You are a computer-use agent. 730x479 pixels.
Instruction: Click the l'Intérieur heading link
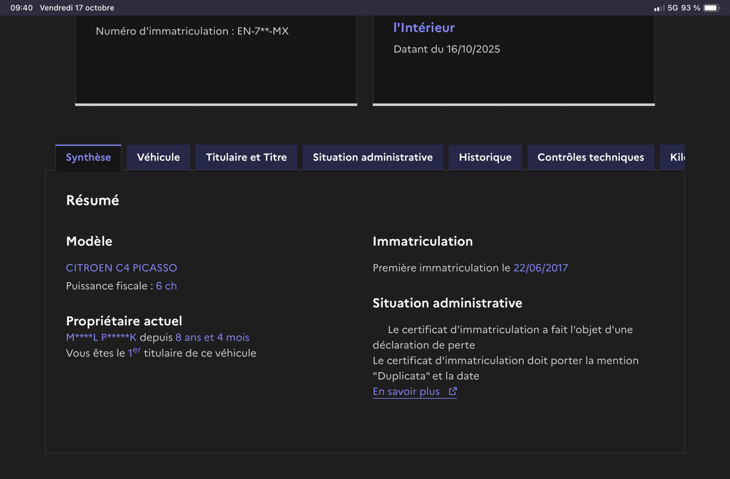click(x=424, y=27)
